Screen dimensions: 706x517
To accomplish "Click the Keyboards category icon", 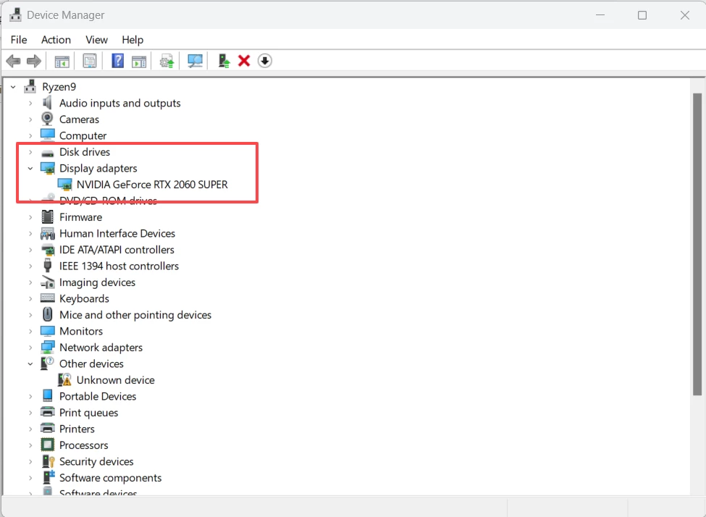I will [47, 298].
